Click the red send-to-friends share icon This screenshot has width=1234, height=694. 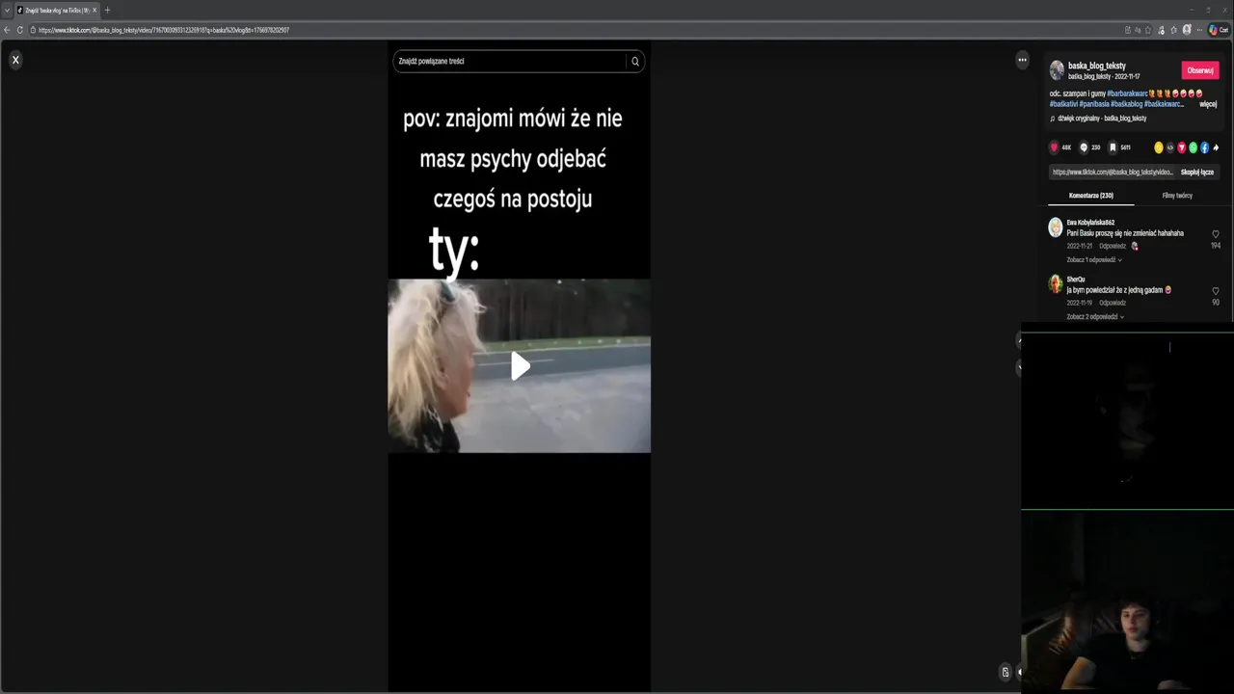click(1182, 147)
